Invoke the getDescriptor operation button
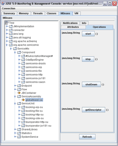Image resolution: width=118 pixels, height=146 pixels. click(94, 110)
